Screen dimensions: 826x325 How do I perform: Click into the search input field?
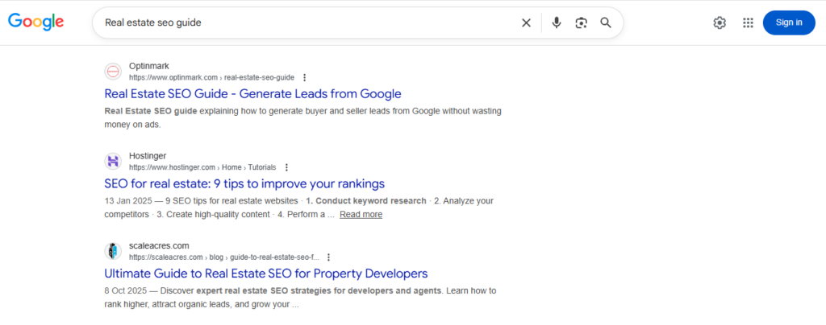point(308,23)
